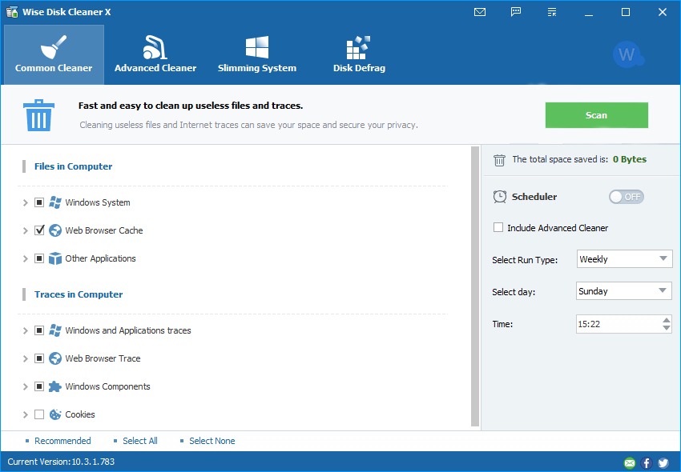Switch to the Advanced Cleaner tab
Viewport: 681px width, 472px height.
tap(155, 54)
